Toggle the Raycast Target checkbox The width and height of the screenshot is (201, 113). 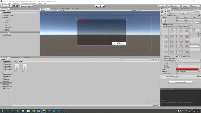coord(177,73)
